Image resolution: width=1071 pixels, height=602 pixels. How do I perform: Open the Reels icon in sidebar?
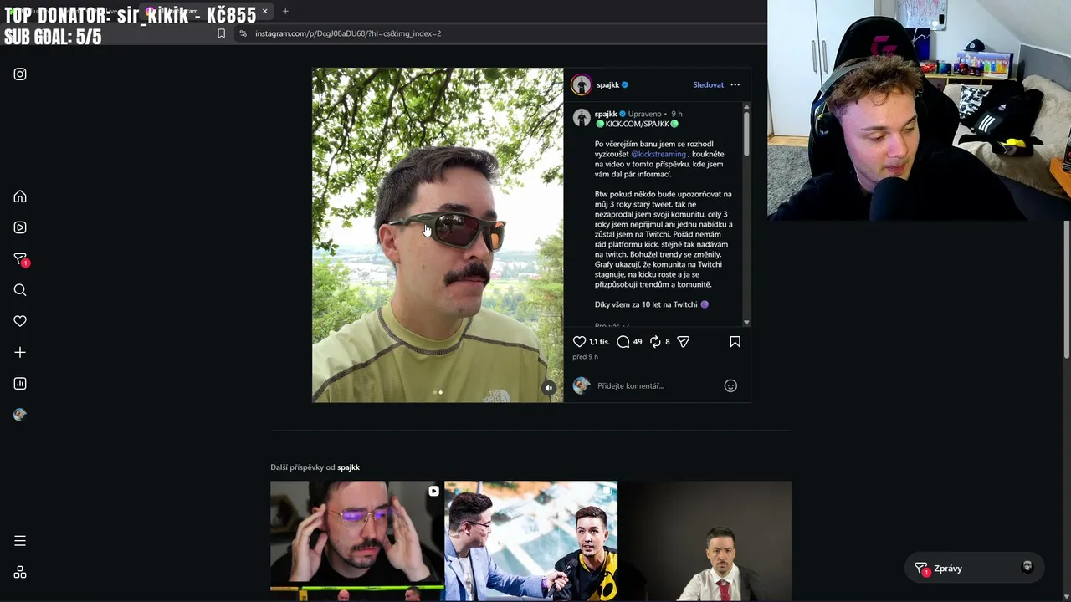(20, 227)
